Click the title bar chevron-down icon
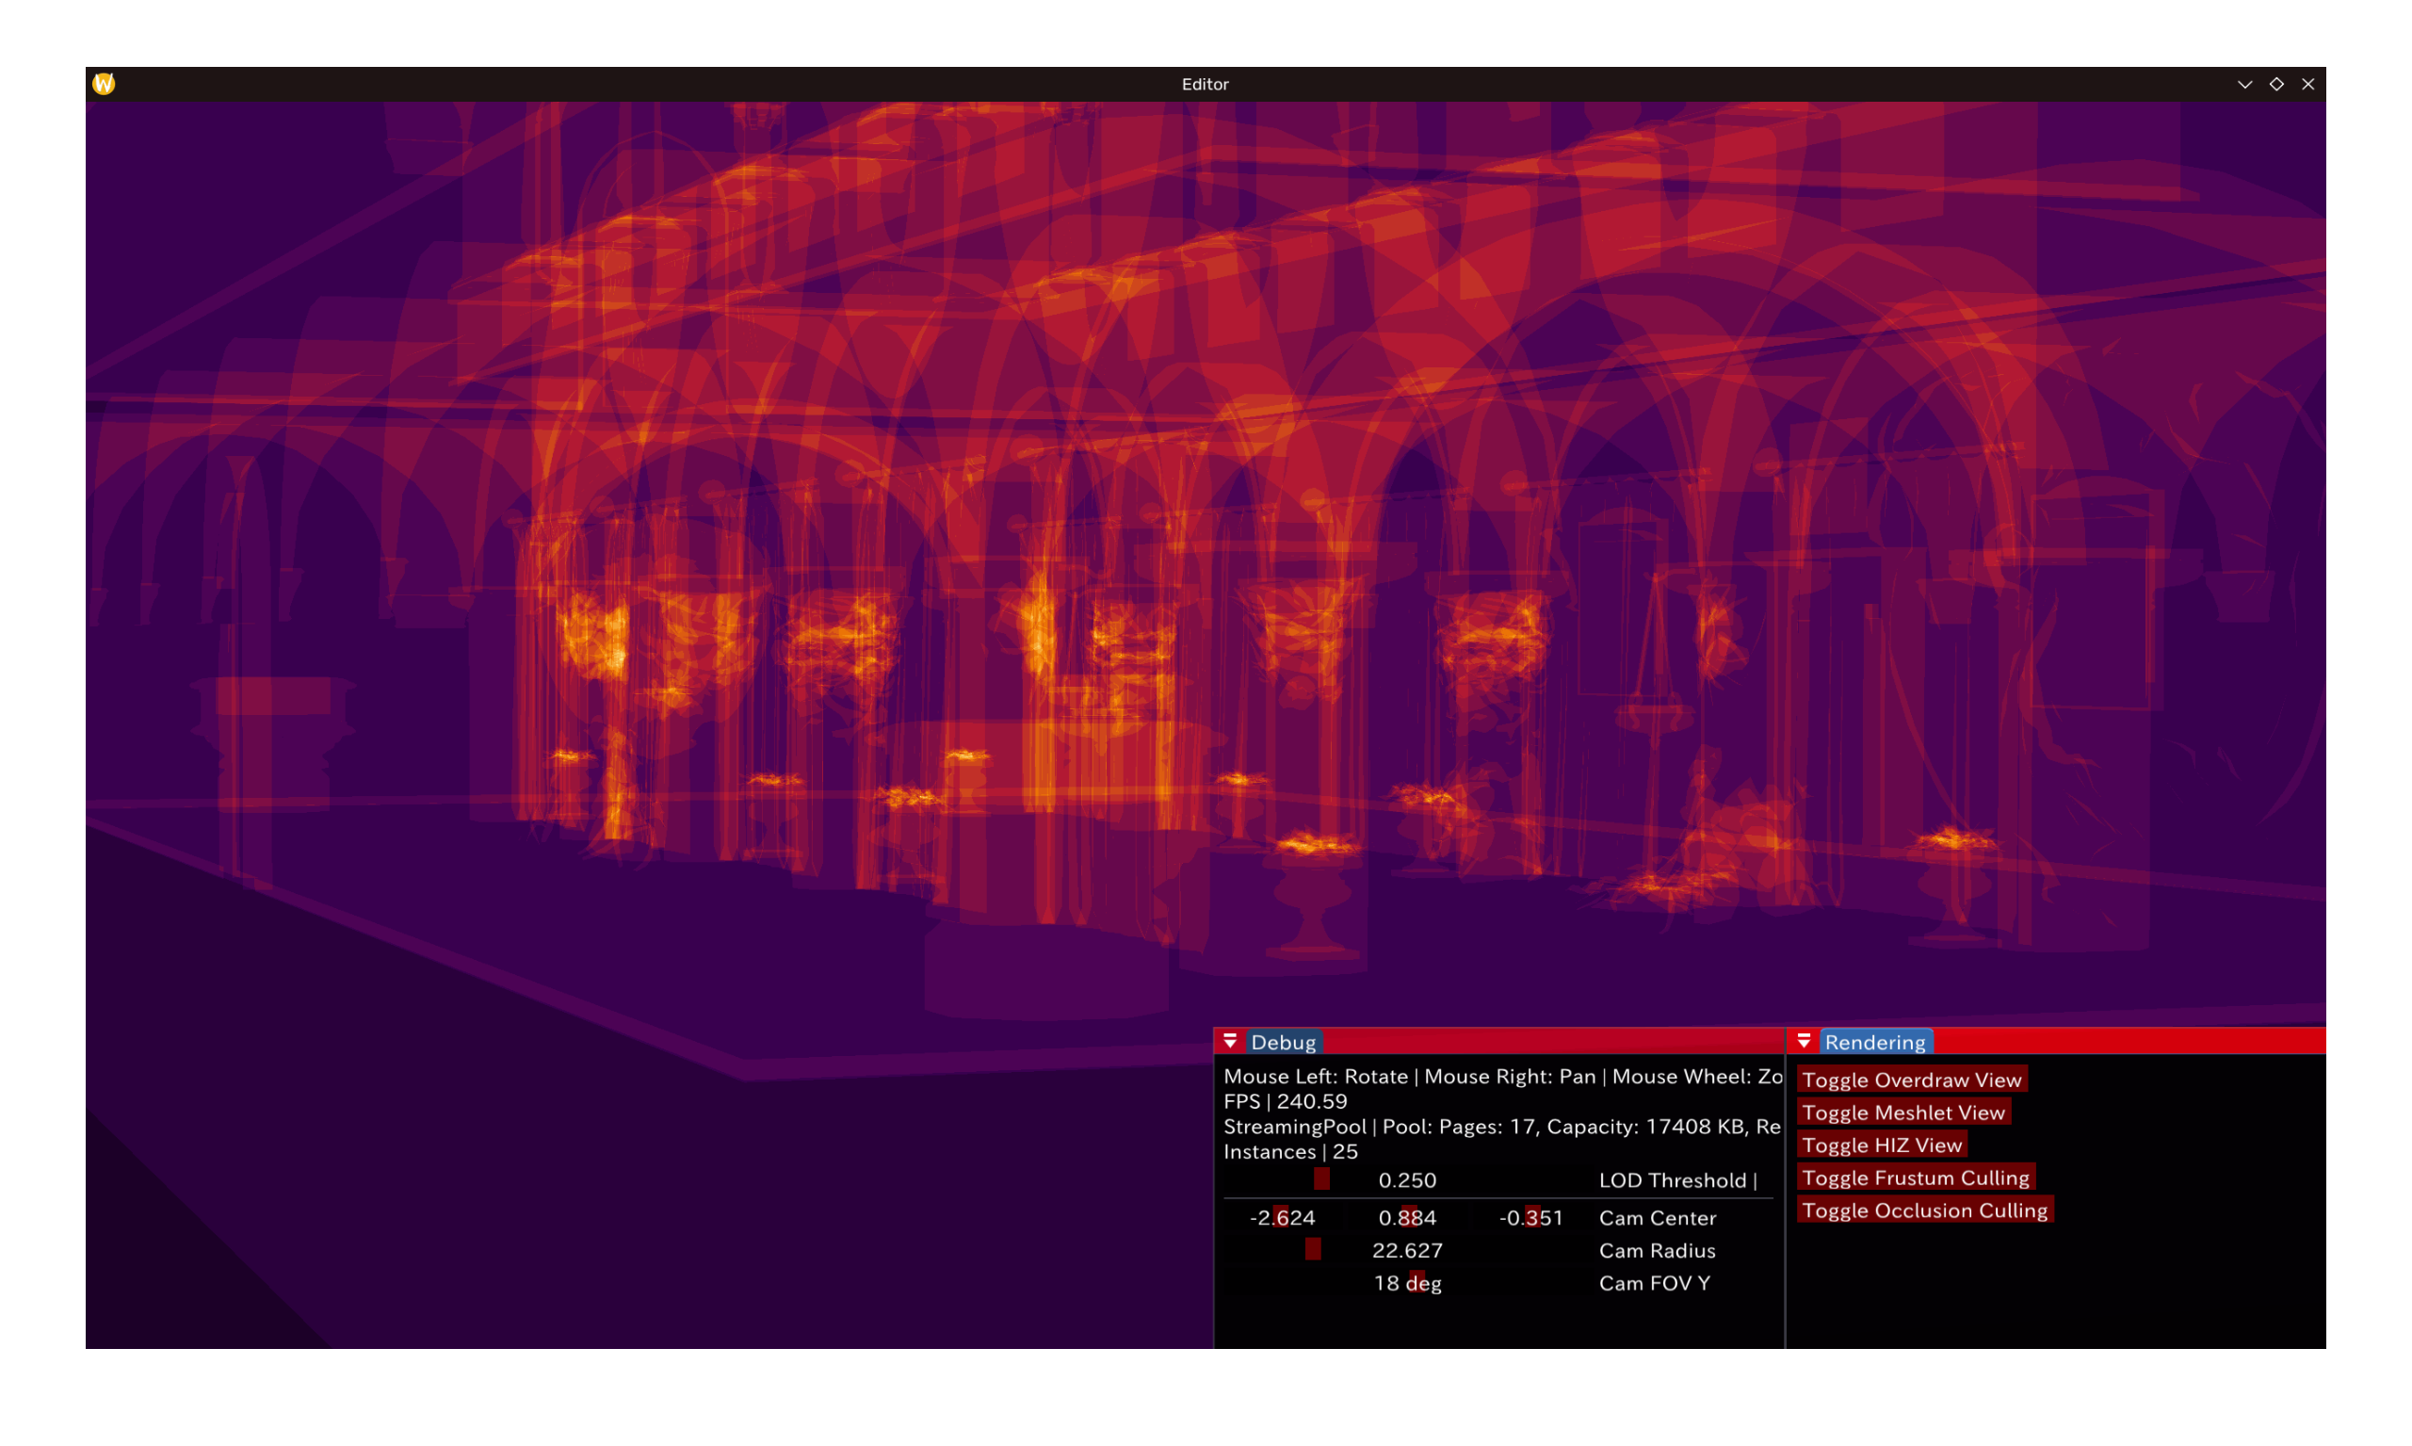The width and height of the screenshot is (2412, 1446). coord(2244,84)
